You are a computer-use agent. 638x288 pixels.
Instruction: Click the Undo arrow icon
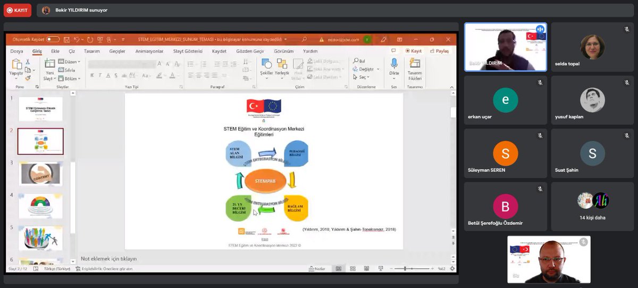tap(77, 39)
